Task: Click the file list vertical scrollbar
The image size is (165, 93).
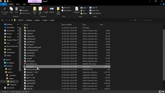Action: point(164,55)
